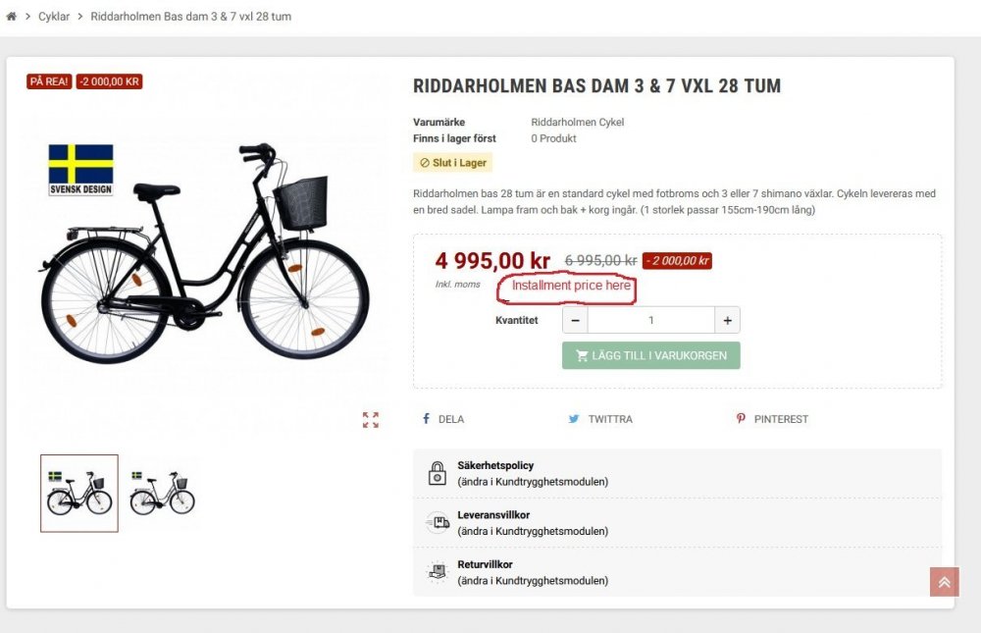Decrease quantity with minus button
The height and width of the screenshot is (633, 981).
point(575,320)
